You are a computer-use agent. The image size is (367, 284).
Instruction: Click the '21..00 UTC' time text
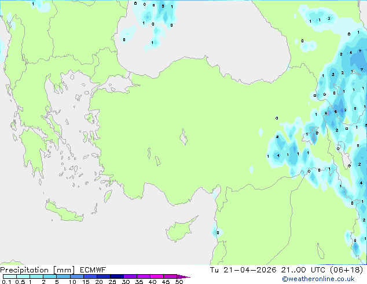click(x=303, y=270)
